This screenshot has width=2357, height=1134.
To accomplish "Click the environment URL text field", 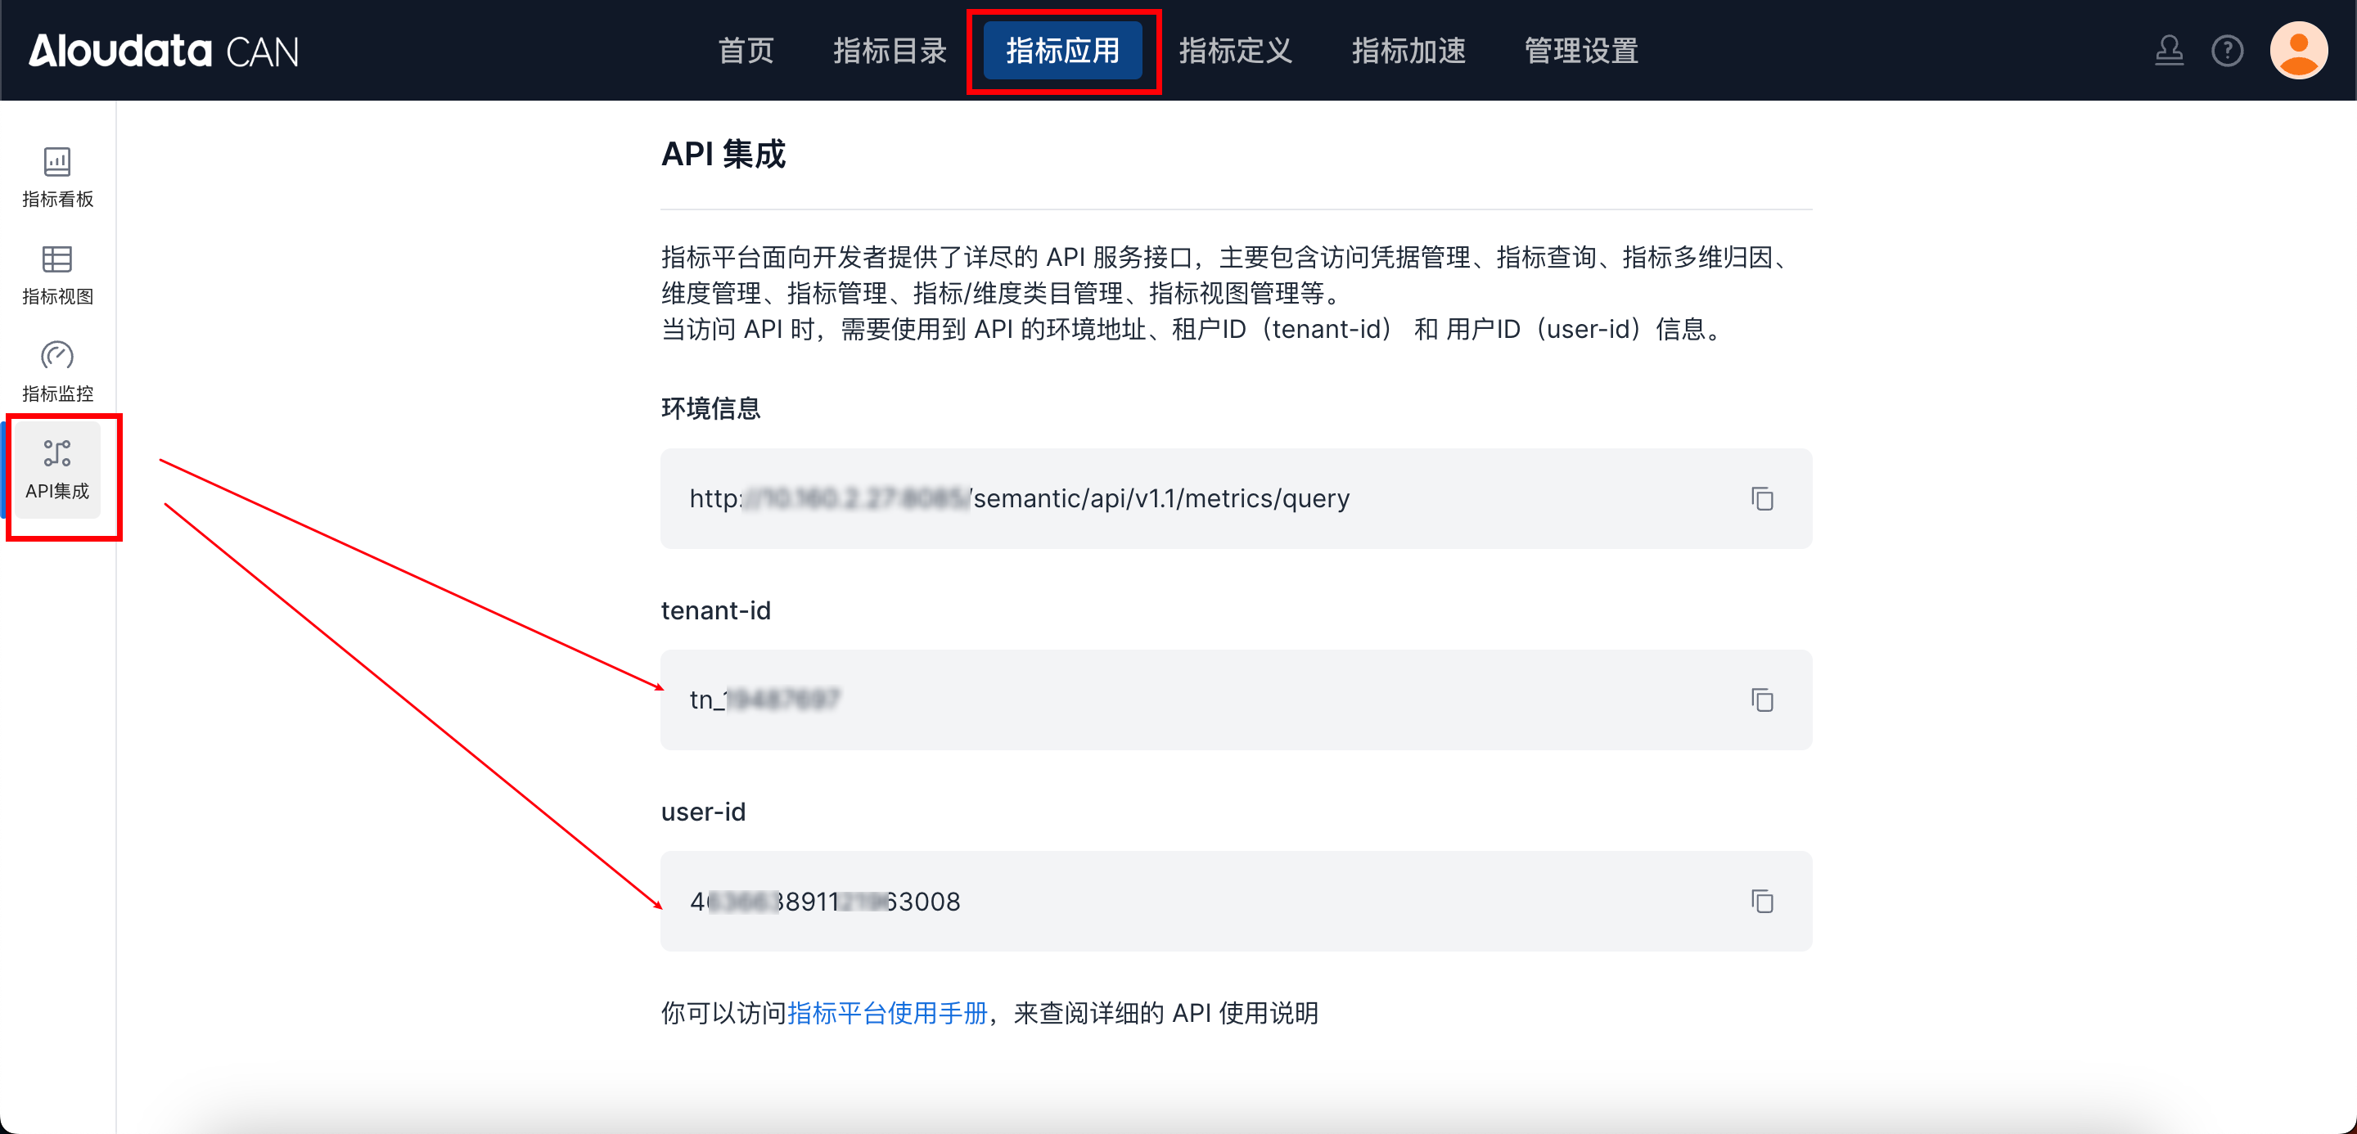I will click(1189, 498).
